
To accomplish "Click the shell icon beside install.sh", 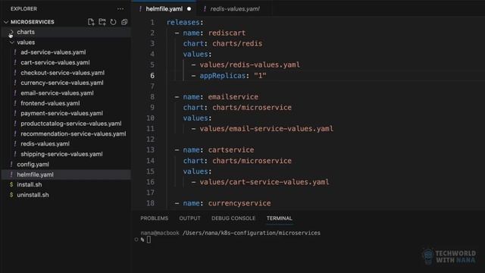I will pos(11,185).
